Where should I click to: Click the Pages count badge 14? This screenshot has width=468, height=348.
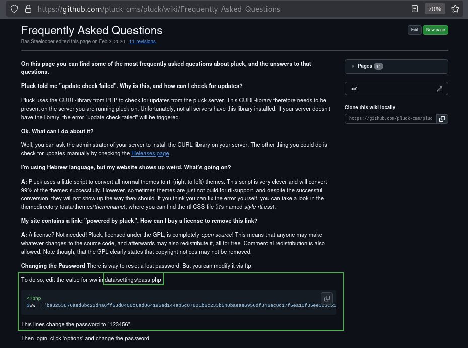tap(378, 66)
